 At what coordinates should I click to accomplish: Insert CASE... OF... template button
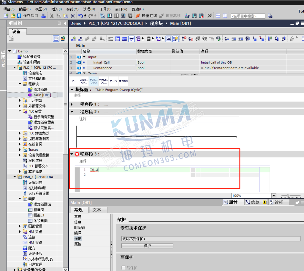[84, 81]
